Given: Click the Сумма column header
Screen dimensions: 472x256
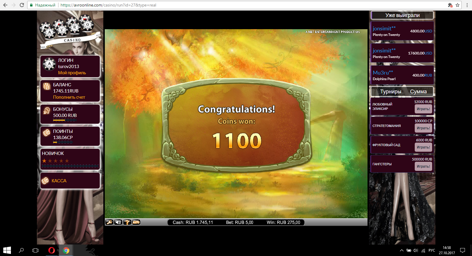Looking at the screenshot, I should pyautogui.click(x=418, y=92).
